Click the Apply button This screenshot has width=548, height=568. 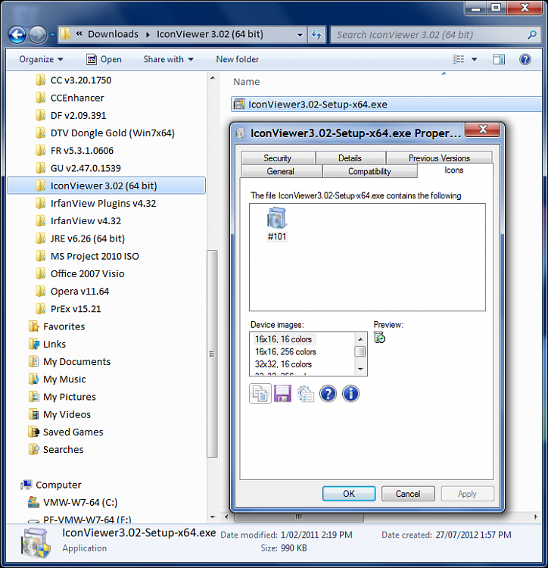click(467, 493)
